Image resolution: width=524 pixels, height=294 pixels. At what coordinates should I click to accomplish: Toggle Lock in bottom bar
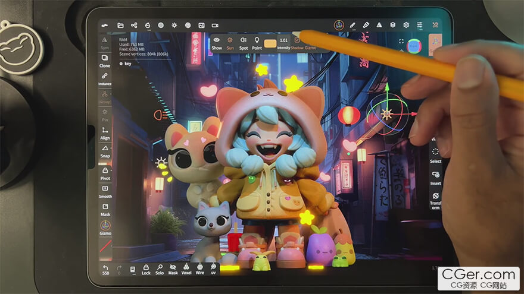pyautogui.click(x=146, y=270)
